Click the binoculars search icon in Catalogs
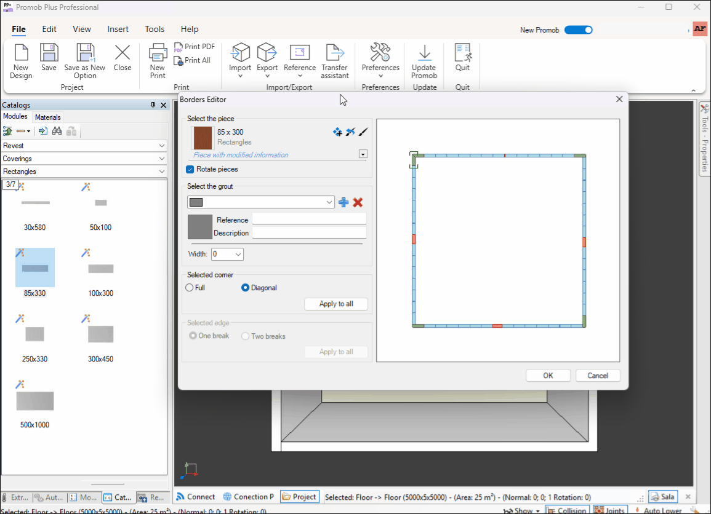The image size is (711, 514). point(57,132)
